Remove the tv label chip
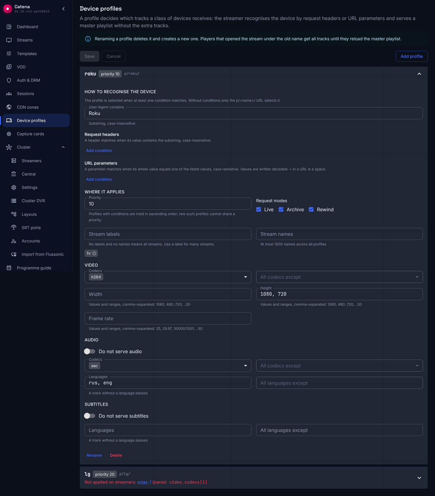 (94, 253)
